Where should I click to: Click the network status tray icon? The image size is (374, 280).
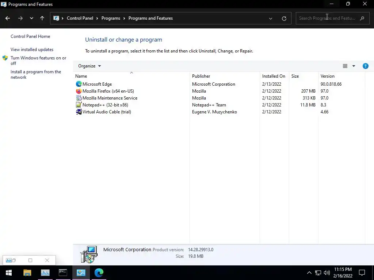pyautogui.click(x=318, y=273)
